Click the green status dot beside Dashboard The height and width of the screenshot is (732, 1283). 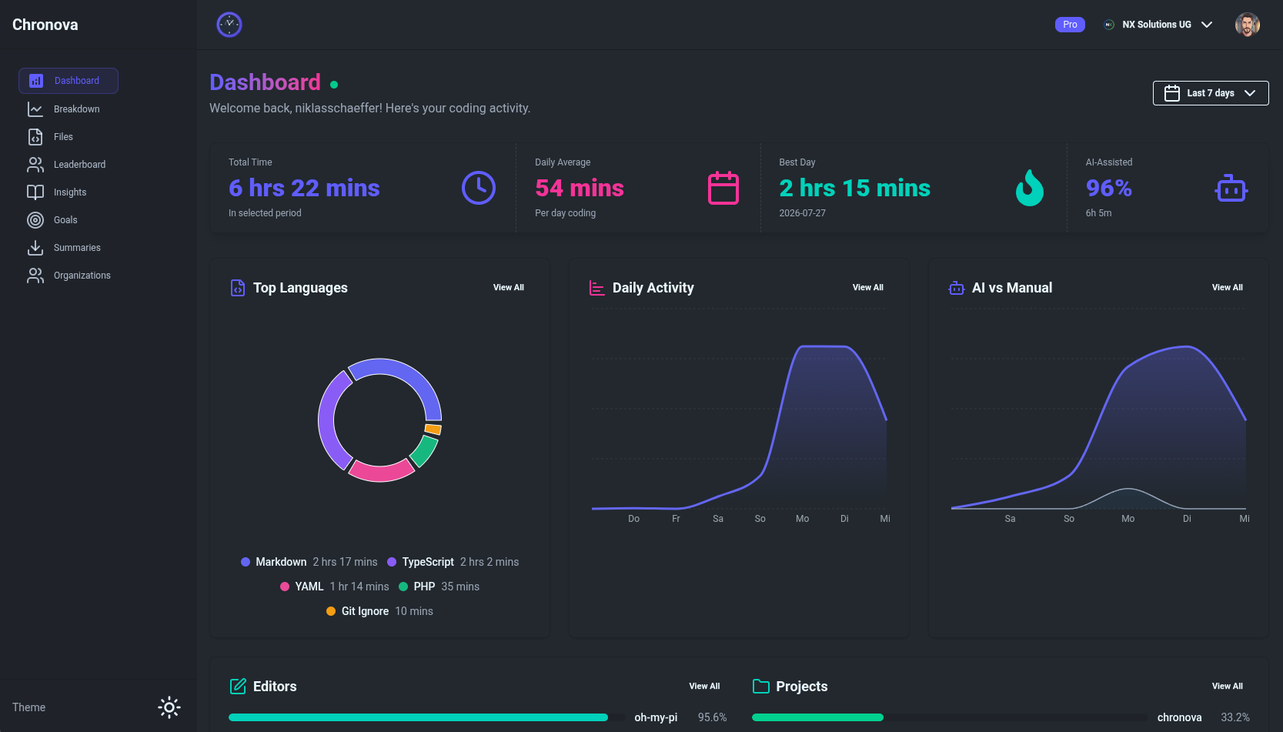(x=334, y=85)
